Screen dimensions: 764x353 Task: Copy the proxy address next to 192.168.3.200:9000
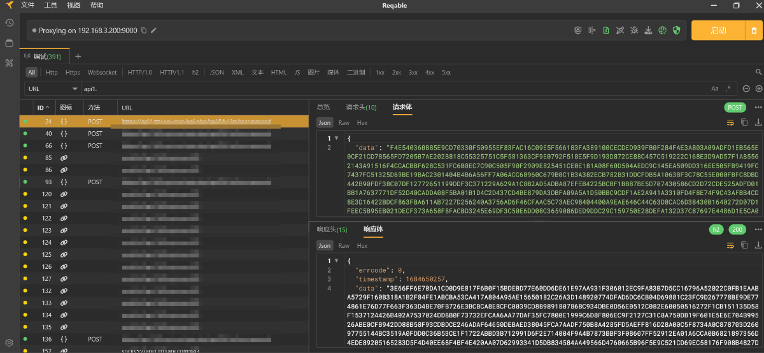coord(144,31)
